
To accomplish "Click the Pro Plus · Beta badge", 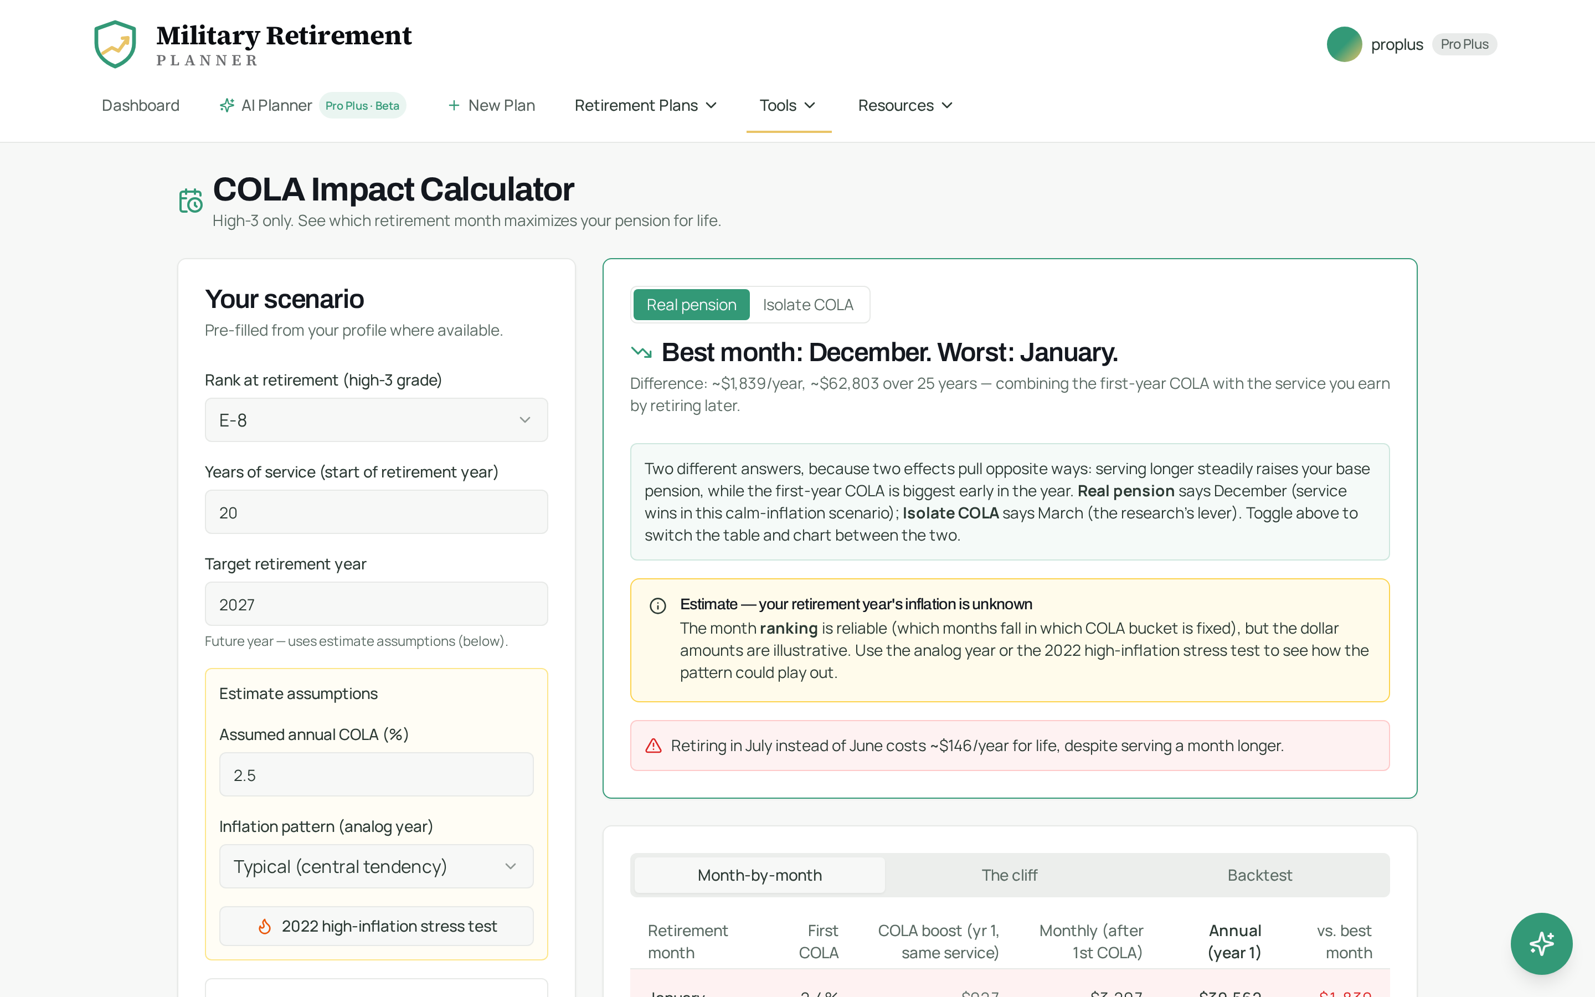I will tap(363, 105).
